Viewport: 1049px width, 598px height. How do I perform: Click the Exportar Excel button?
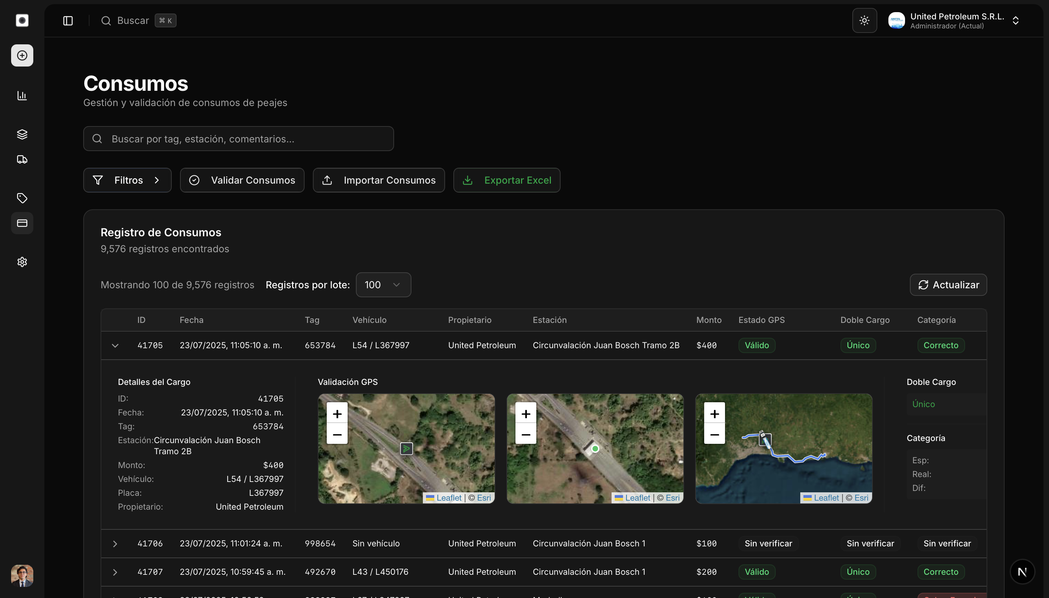(506, 180)
